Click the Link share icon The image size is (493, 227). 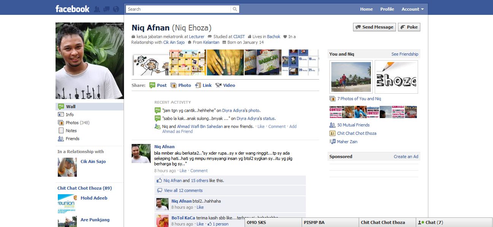pyautogui.click(x=198, y=85)
